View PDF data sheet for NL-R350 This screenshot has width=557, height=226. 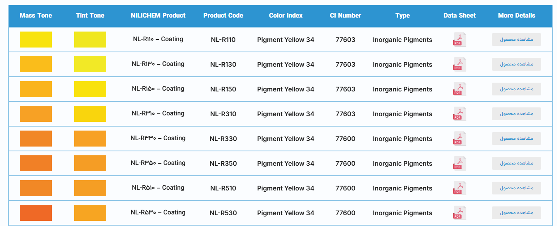coord(459,163)
